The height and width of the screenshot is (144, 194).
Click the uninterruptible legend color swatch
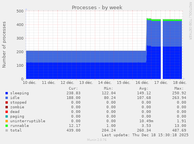pos(7,121)
